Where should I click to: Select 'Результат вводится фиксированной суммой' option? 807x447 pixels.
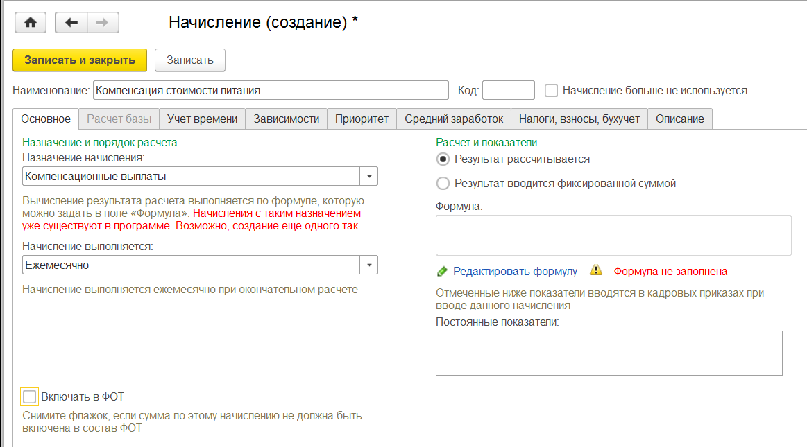point(443,184)
